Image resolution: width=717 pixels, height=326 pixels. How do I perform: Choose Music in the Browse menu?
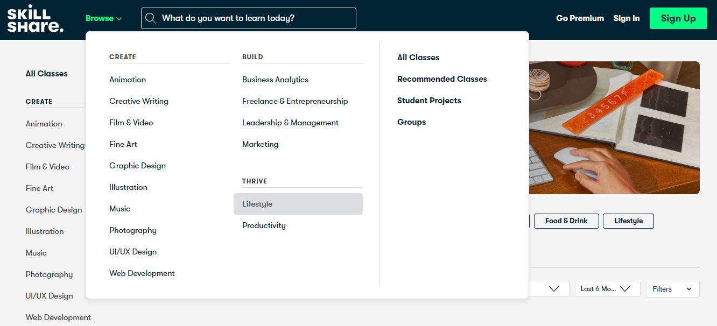pyautogui.click(x=120, y=209)
